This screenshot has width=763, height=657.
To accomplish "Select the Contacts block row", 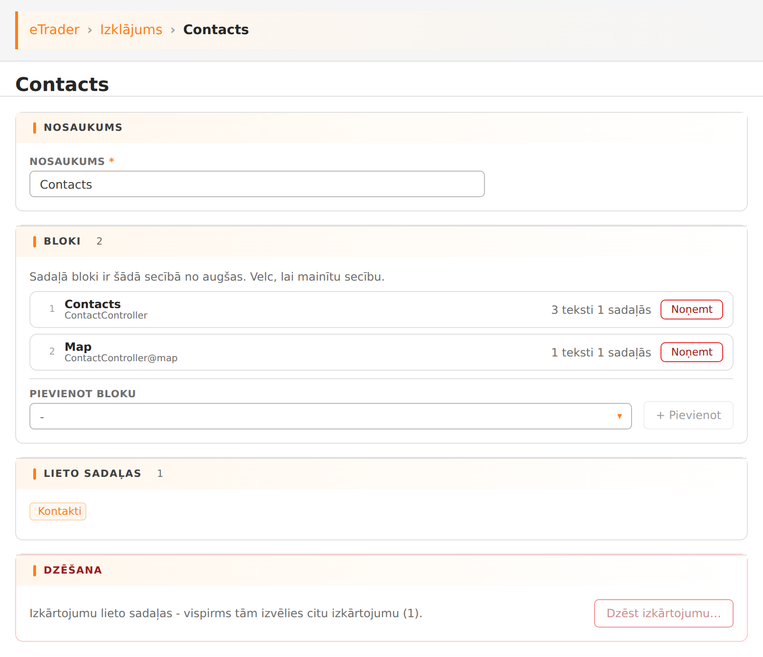I will (381, 310).
